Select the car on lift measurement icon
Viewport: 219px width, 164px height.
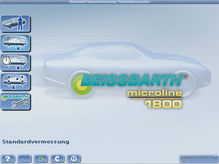point(15,43)
